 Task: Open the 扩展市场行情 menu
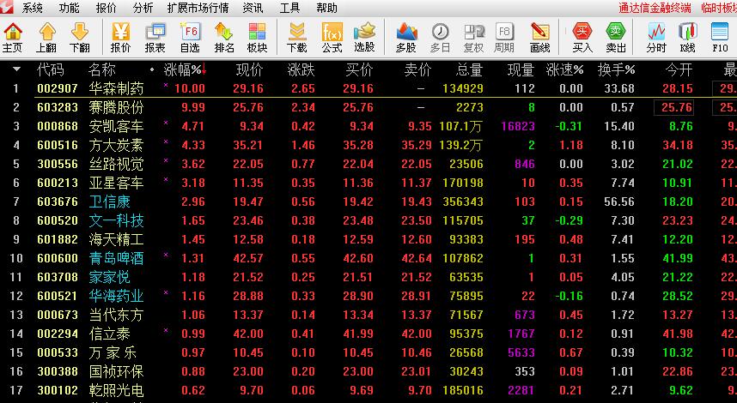(x=198, y=8)
